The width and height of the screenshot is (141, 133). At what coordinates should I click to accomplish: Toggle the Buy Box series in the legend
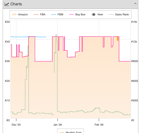pos(77,14)
